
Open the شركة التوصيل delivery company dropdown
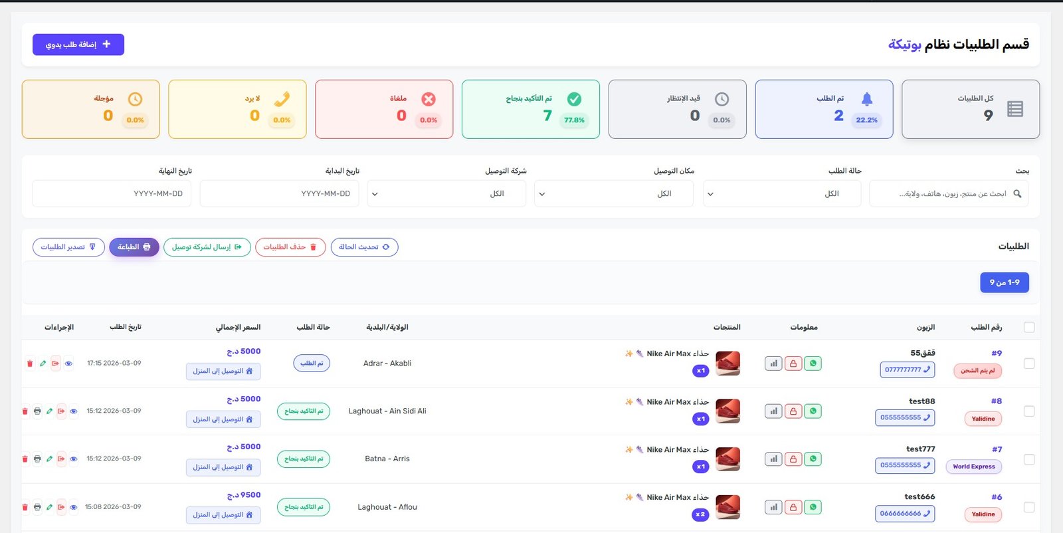[446, 194]
